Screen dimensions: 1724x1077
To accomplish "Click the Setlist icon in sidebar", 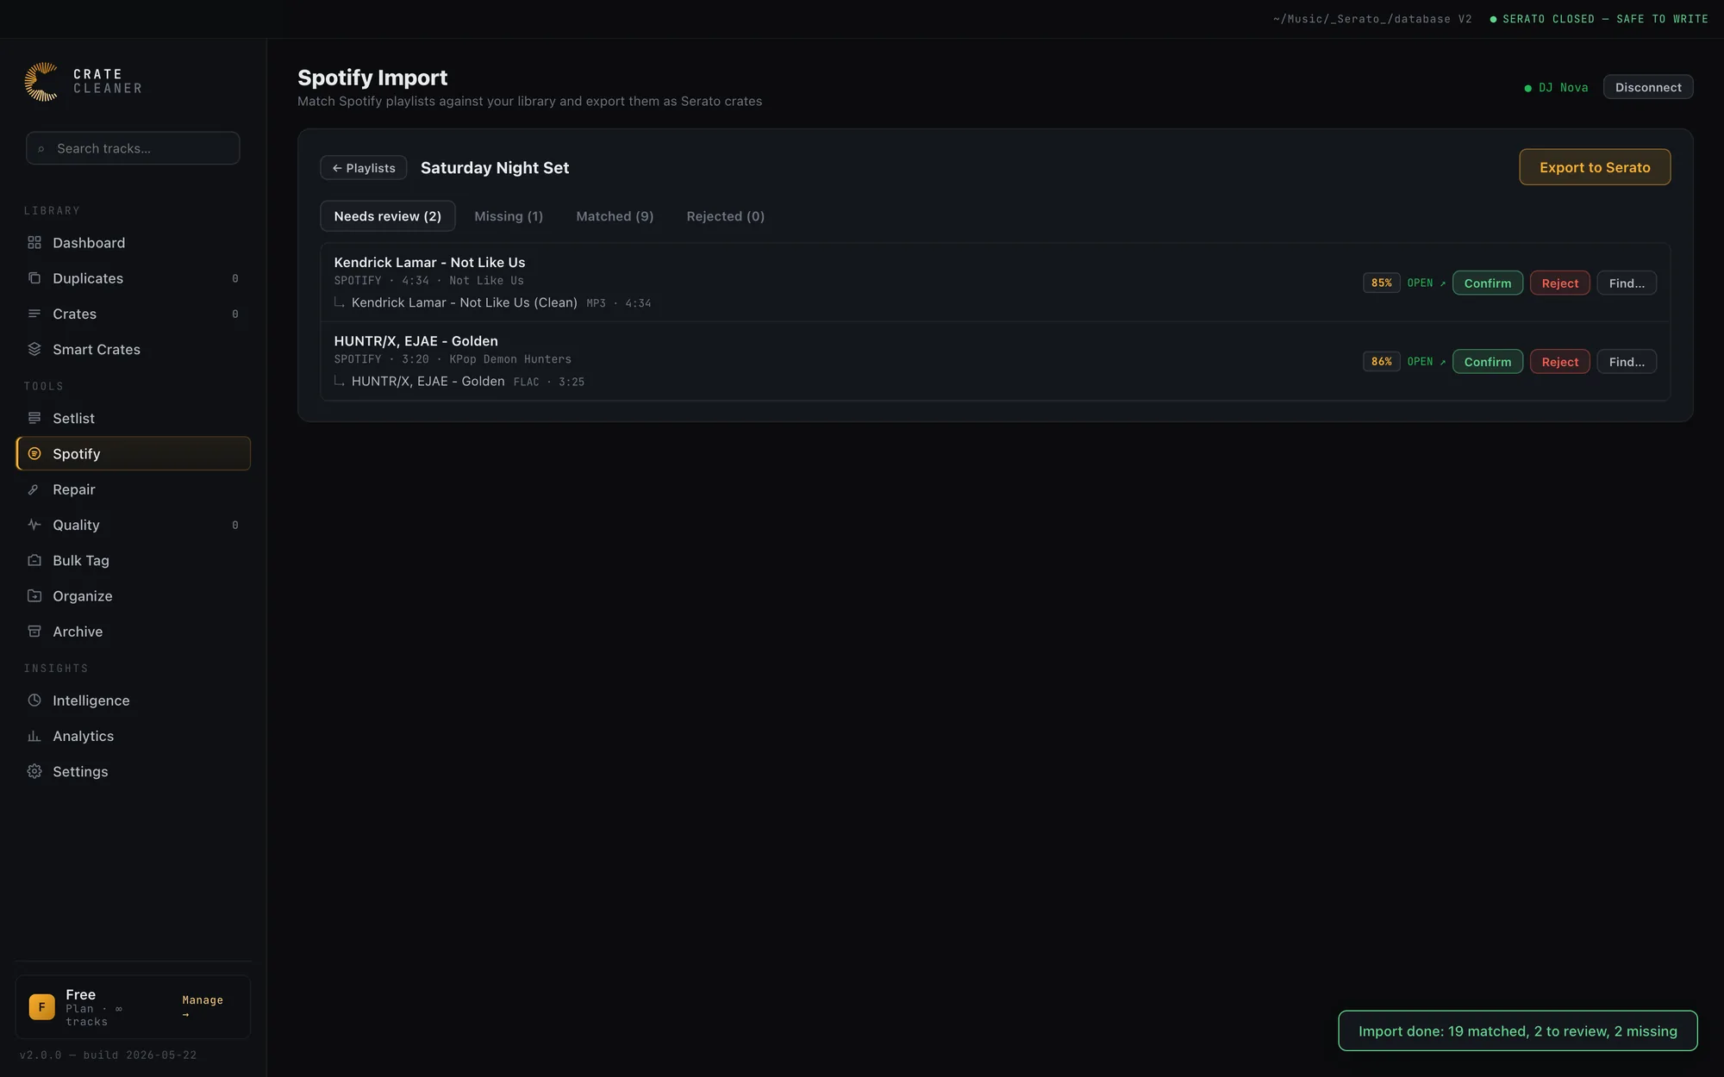I will (34, 418).
